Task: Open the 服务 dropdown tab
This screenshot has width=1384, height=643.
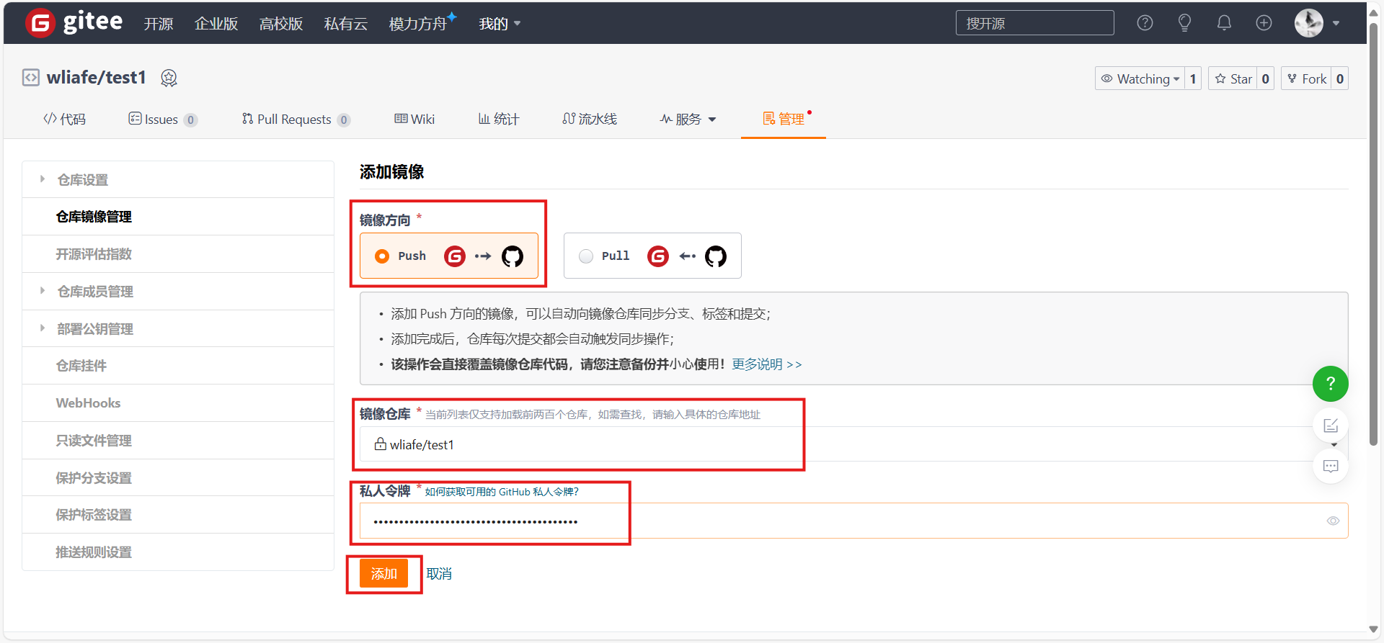Action: click(x=688, y=120)
